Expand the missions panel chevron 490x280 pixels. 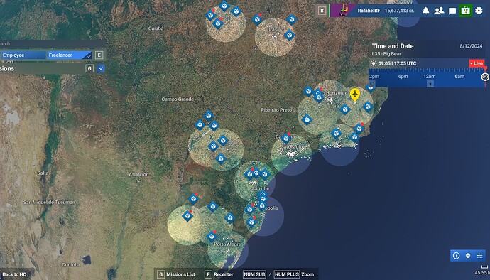(x=101, y=68)
